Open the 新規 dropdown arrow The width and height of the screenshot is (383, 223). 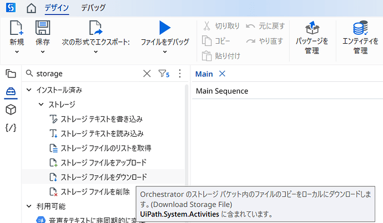click(x=17, y=51)
